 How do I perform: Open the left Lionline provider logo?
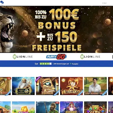point(23,56)
